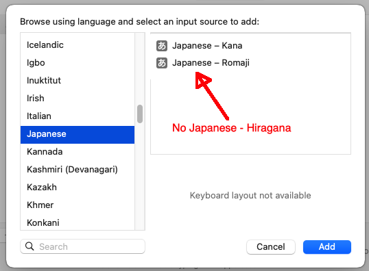This screenshot has height=271, width=369.
Task: Focus the Search input field
Action: [82, 246]
